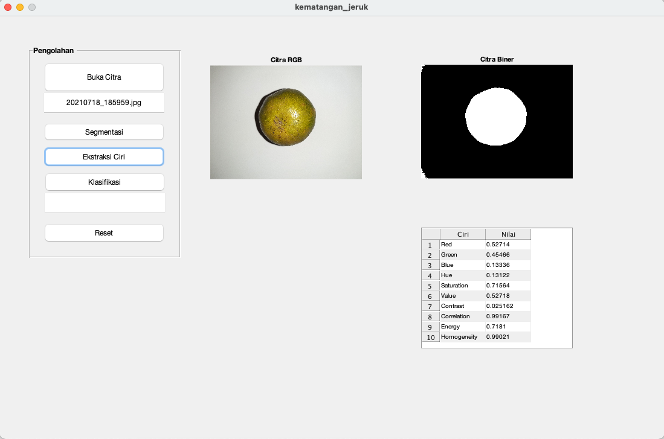
Task: Click the value 0.13336 cell
Action: pyautogui.click(x=508, y=265)
